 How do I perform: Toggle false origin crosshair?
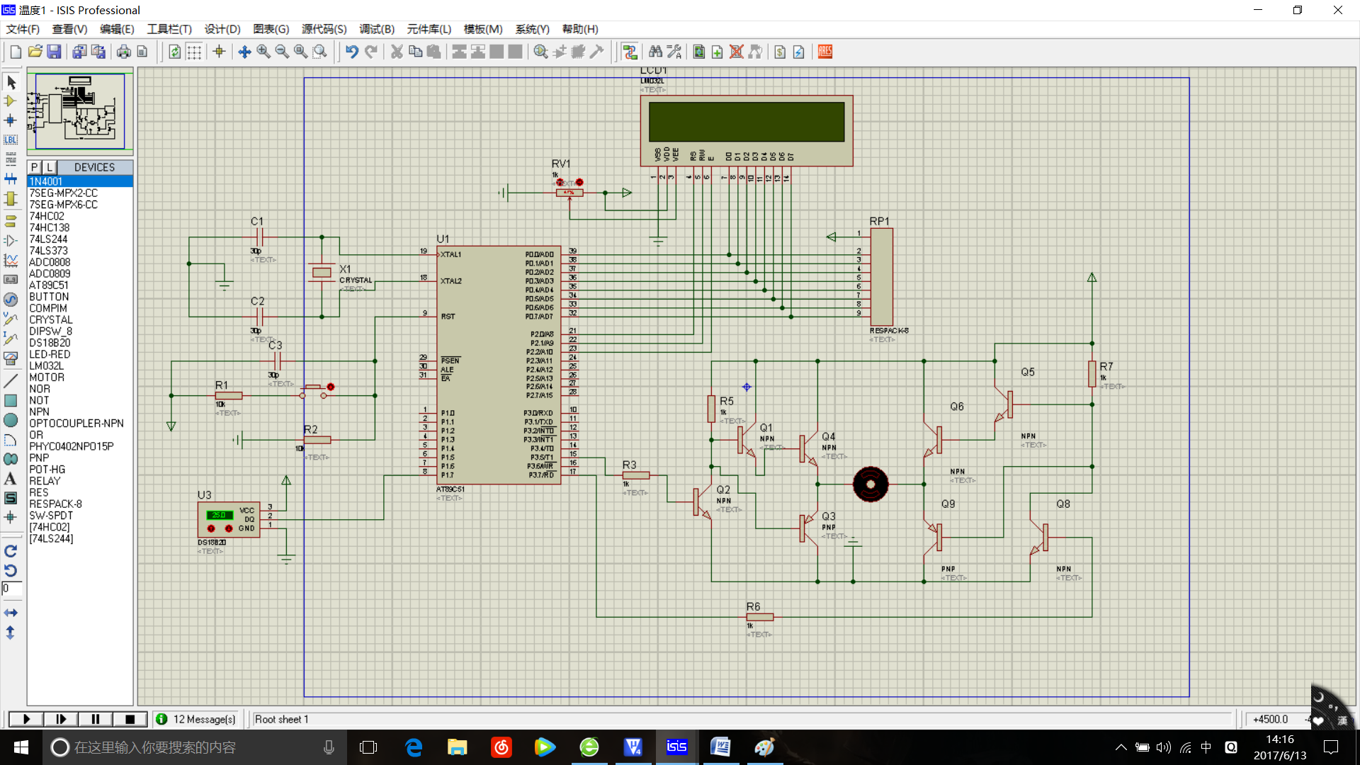point(219,52)
